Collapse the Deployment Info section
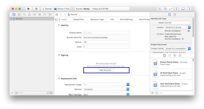Viewport: 204px width, 109px height. click(x=59, y=79)
